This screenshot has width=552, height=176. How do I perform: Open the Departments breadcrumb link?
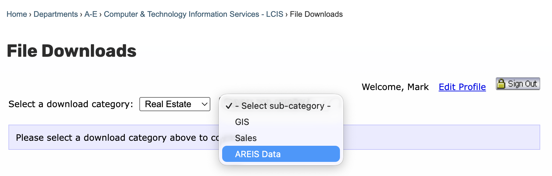[56, 14]
